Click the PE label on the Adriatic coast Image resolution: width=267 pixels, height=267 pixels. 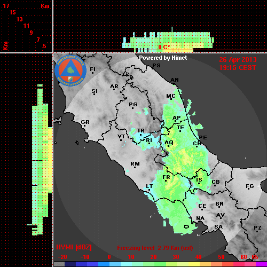203,138
